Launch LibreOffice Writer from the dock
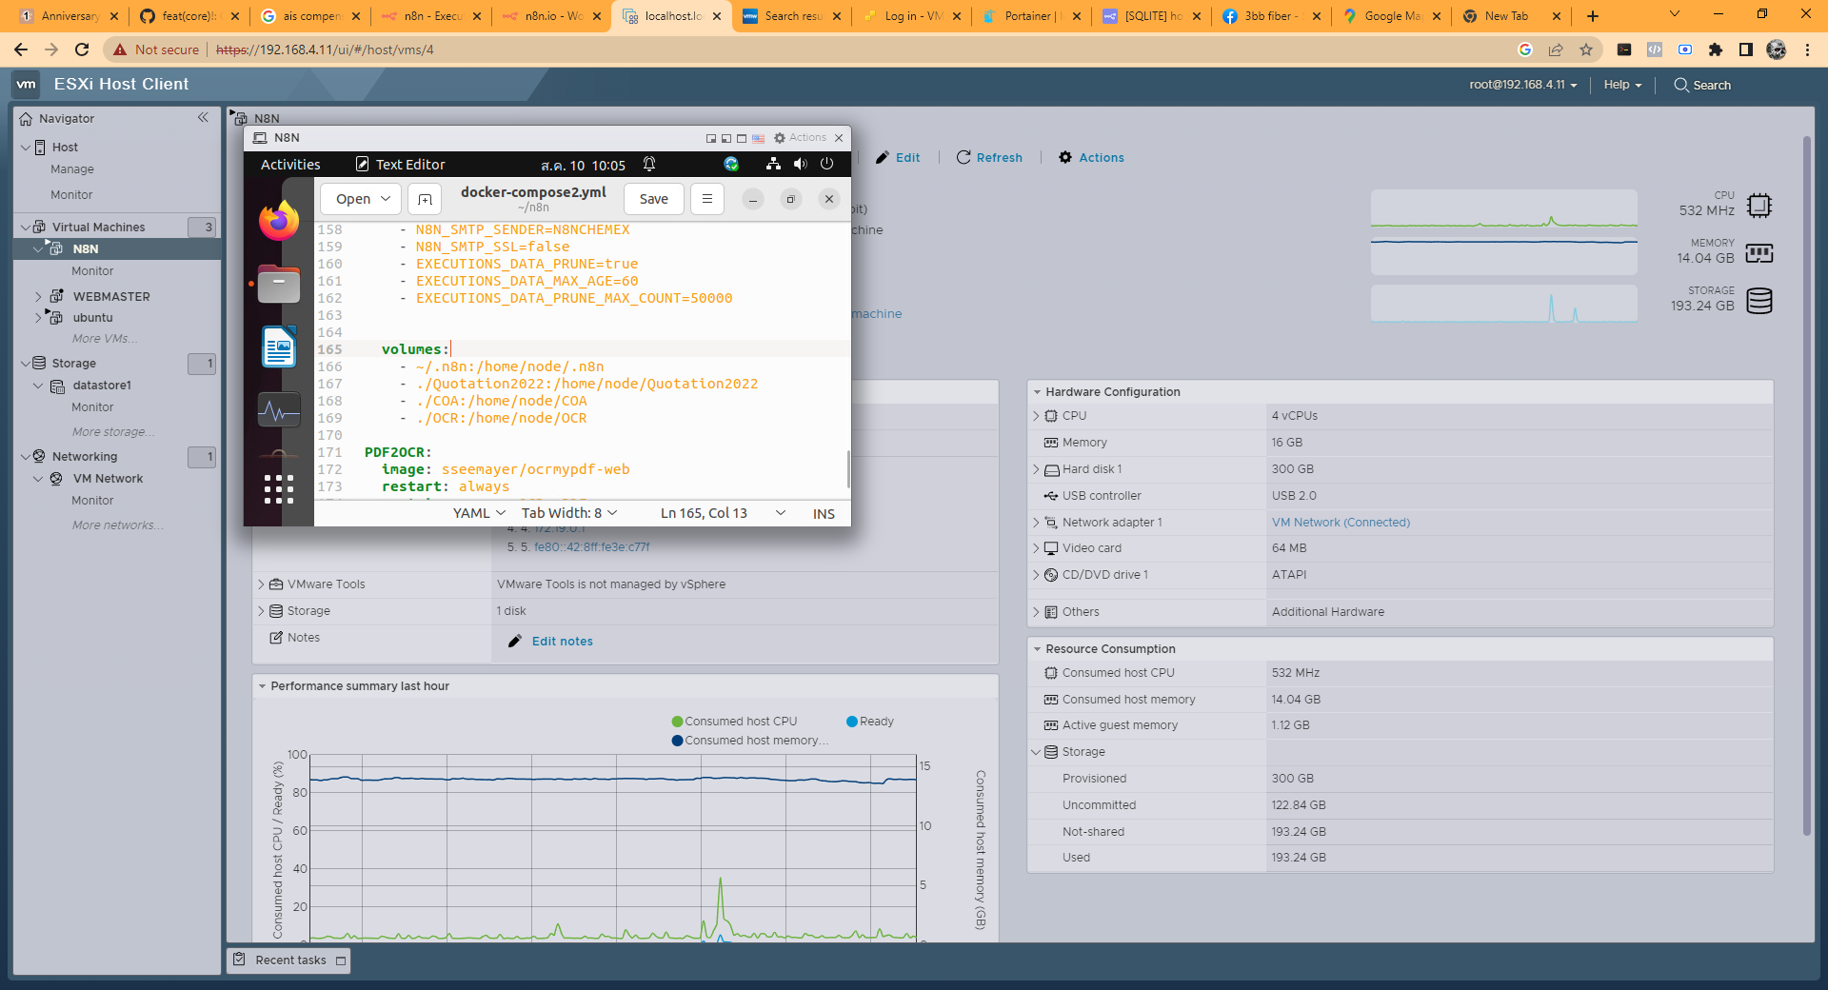This screenshot has height=990, width=1828. 278,347
